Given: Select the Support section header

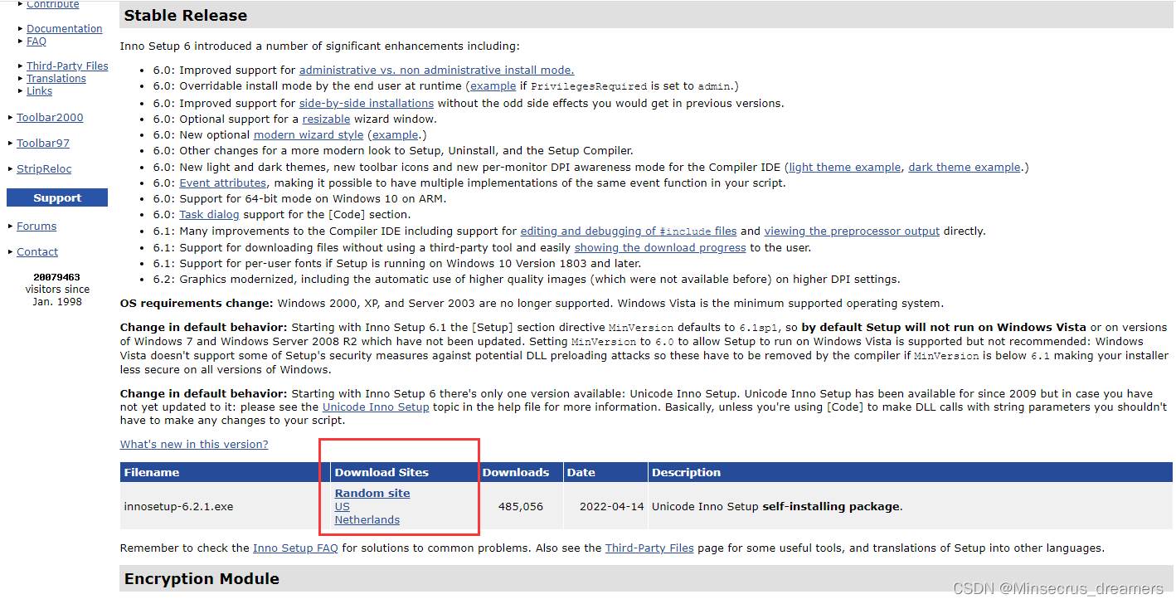Looking at the screenshot, I should click(57, 197).
